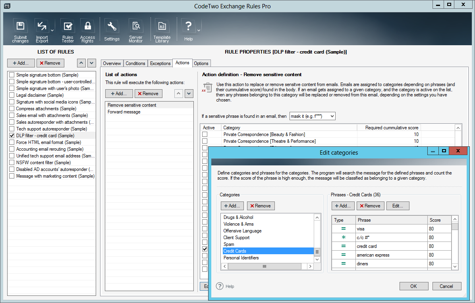Select the Forward message action

tap(149, 111)
